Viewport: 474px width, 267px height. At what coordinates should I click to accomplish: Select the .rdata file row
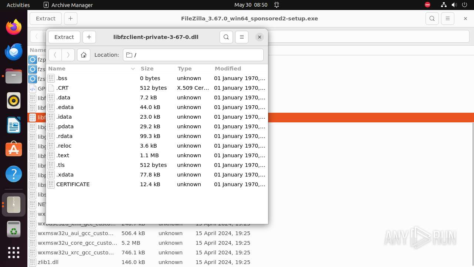tap(157, 136)
